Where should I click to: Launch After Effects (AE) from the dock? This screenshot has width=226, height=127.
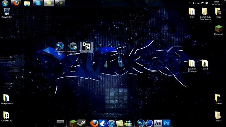pyautogui.click(x=158, y=123)
